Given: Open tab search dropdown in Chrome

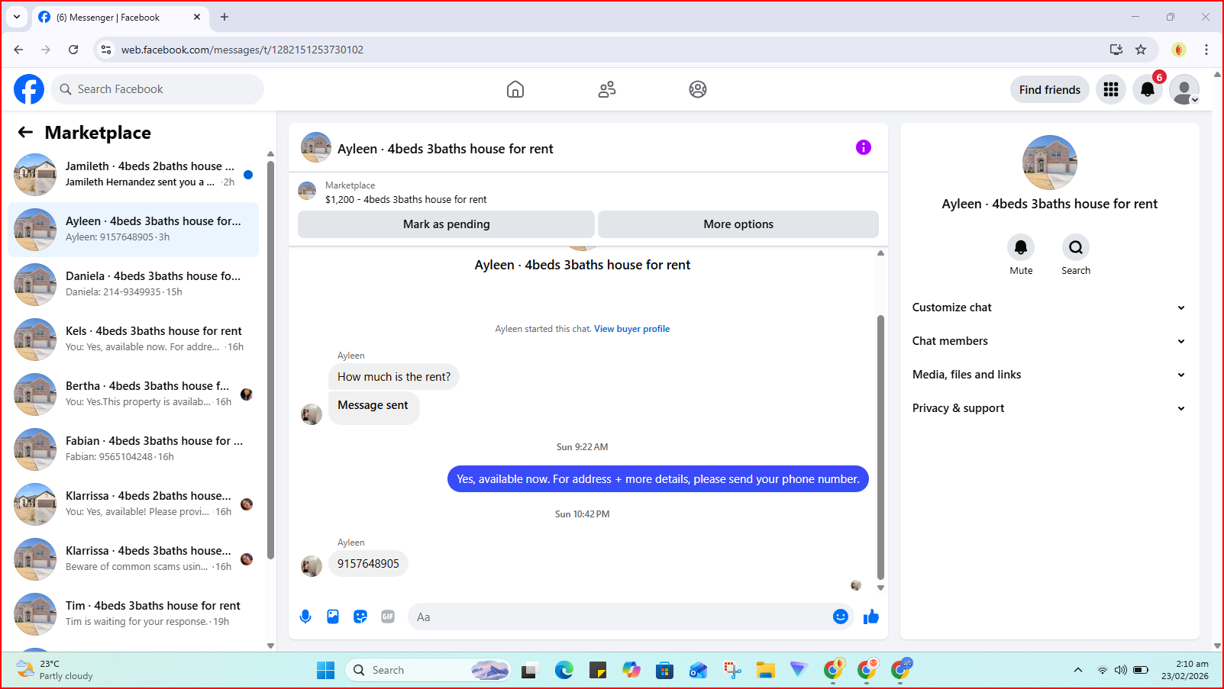Looking at the screenshot, I should point(17,17).
